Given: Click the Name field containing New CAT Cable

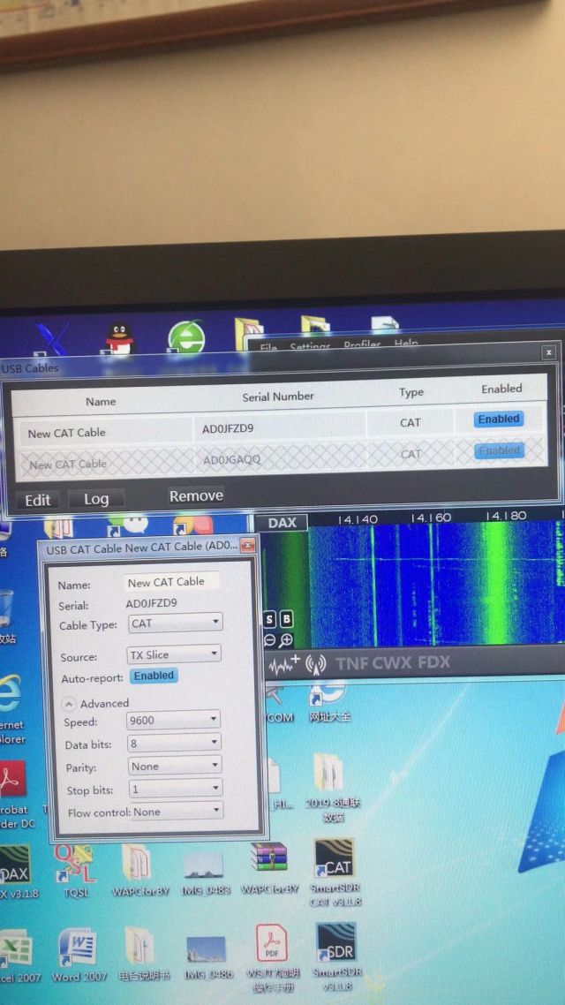Looking at the screenshot, I should click(x=171, y=582).
